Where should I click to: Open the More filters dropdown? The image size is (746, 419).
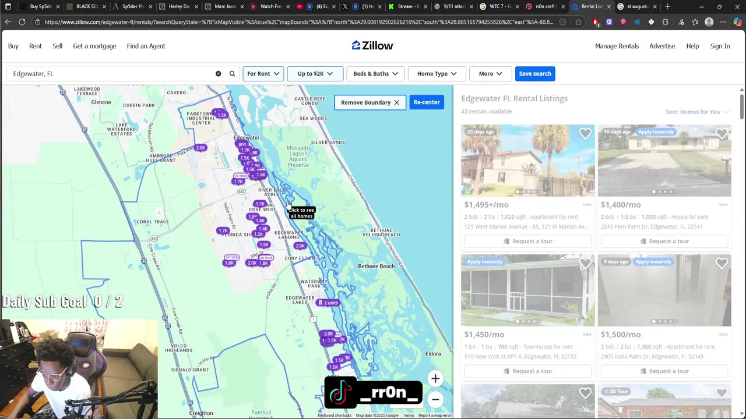(x=490, y=74)
